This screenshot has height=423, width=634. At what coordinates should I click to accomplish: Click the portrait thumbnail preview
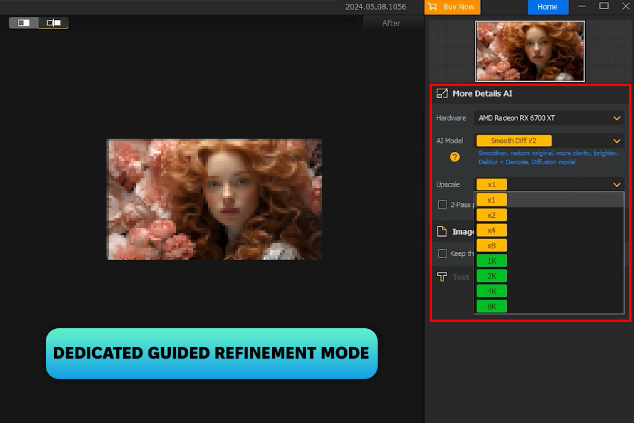coord(530,51)
